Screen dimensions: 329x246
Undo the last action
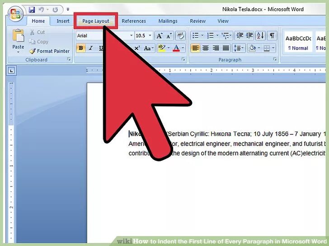[x=42, y=9]
